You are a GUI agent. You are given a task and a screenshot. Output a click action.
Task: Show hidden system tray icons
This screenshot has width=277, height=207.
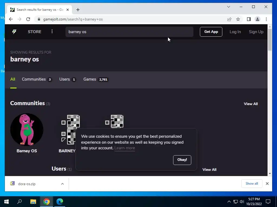[229, 202]
